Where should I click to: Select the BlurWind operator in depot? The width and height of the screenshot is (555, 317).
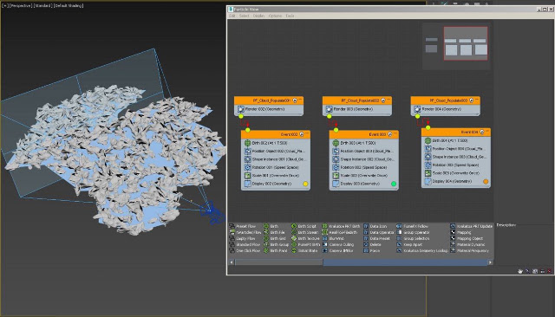point(333,238)
